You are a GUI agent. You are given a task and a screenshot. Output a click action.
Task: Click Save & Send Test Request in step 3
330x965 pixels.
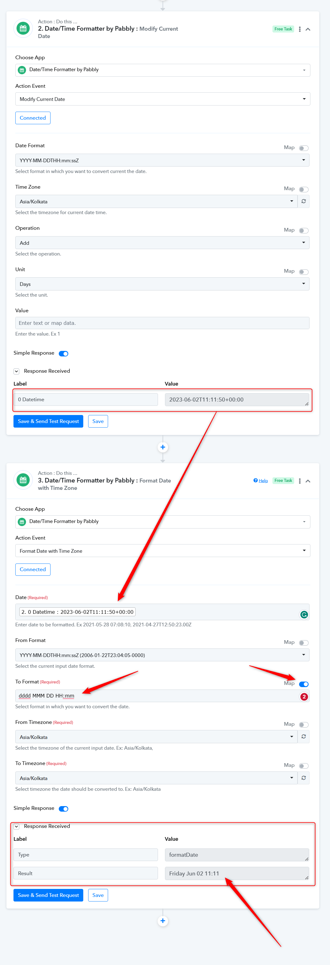tap(48, 895)
